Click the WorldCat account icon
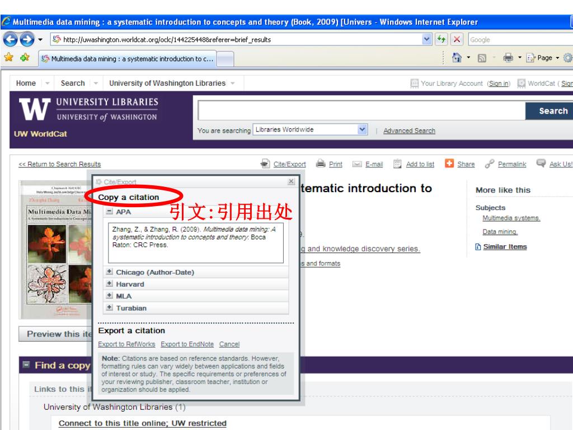This screenshot has height=430, width=573. click(522, 83)
